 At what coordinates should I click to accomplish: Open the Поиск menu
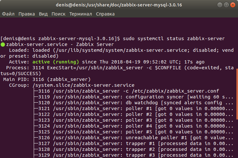pos(58,14)
